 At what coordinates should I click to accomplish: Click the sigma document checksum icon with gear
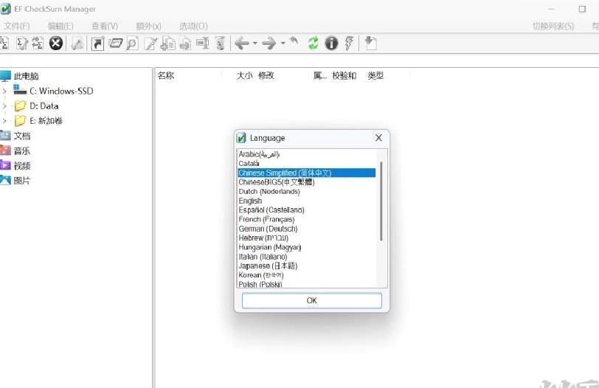click(x=21, y=44)
